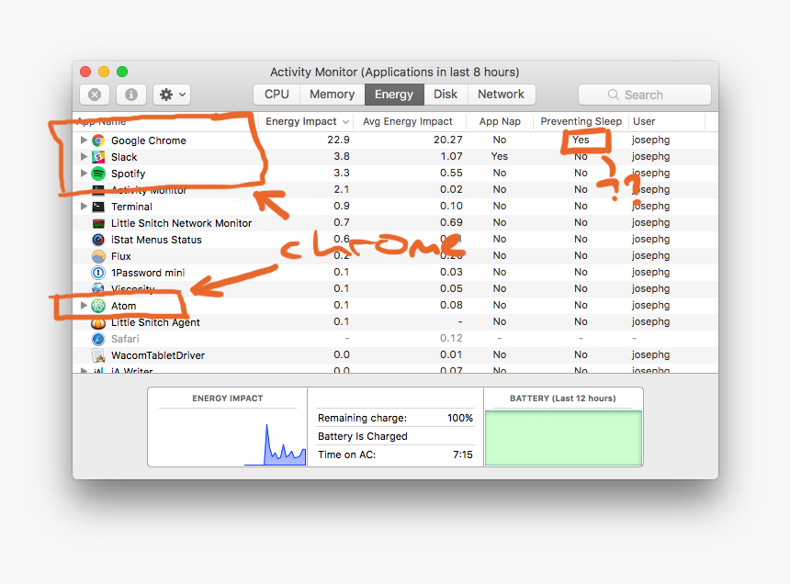The image size is (790, 584).
Task: Click Chrome's 20.27 average energy value
Action: (x=448, y=140)
